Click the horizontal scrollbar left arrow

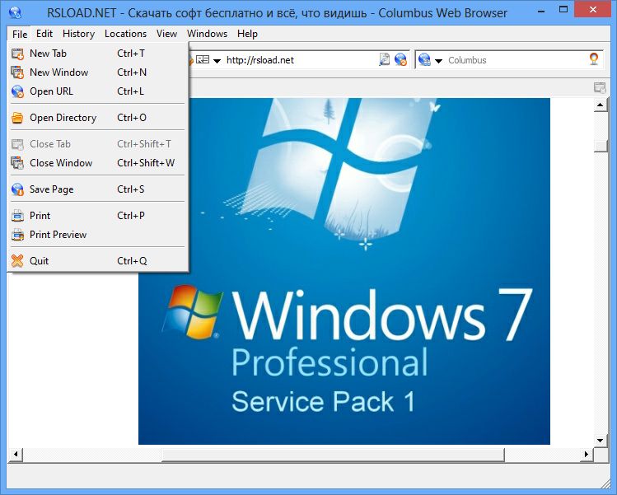[16, 454]
